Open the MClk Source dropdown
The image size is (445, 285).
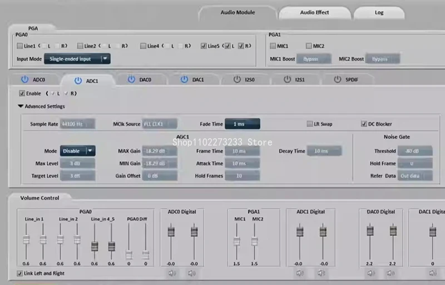click(160, 124)
